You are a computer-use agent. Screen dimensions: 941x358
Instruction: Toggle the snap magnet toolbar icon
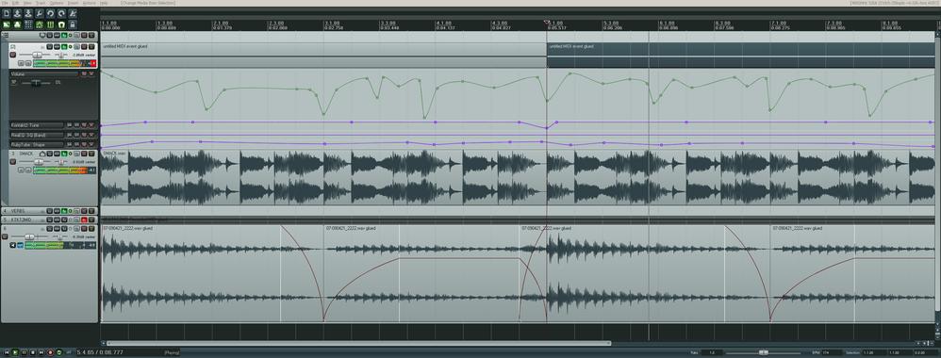61,24
